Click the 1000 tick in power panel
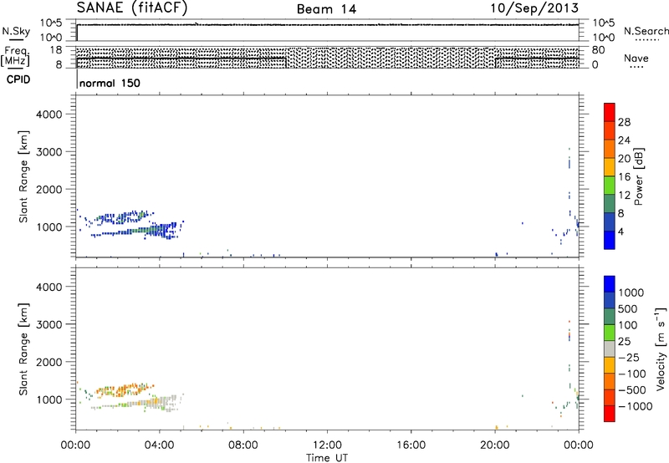The image size is (669, 463). [49, 226]
